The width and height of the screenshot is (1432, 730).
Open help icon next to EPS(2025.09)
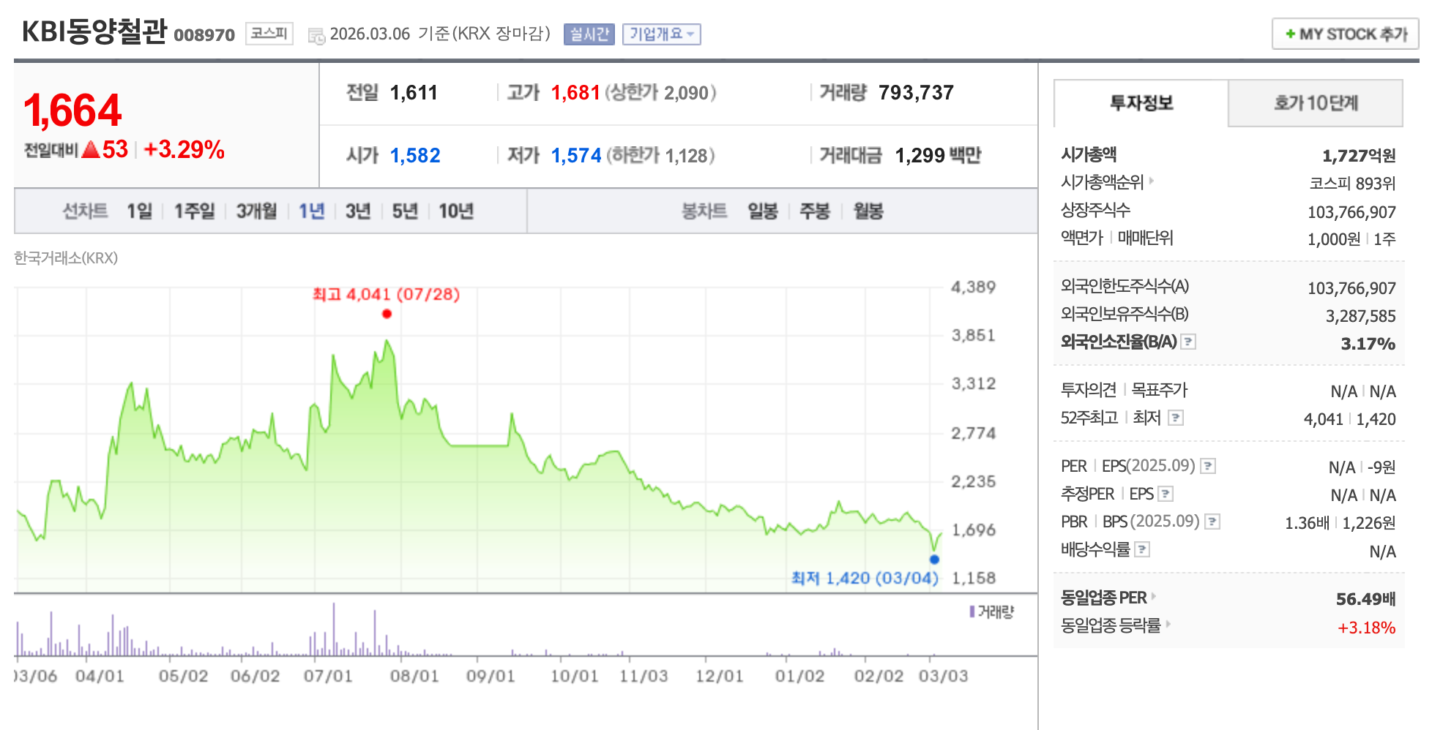coord(1209,466)
